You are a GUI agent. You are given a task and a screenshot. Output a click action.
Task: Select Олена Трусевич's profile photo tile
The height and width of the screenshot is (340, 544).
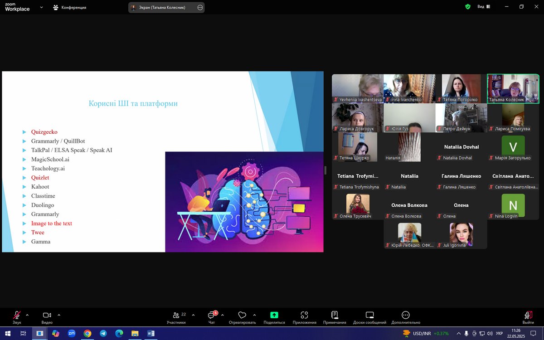point(358,205)
